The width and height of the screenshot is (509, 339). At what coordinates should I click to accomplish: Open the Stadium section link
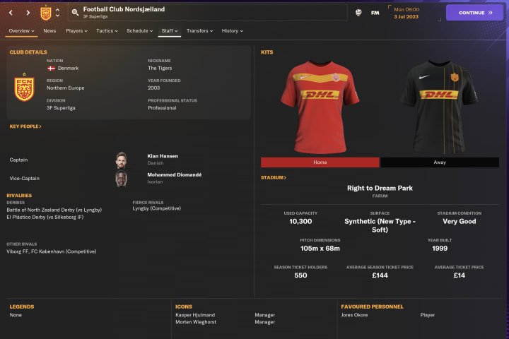click(x=274, y=178)
